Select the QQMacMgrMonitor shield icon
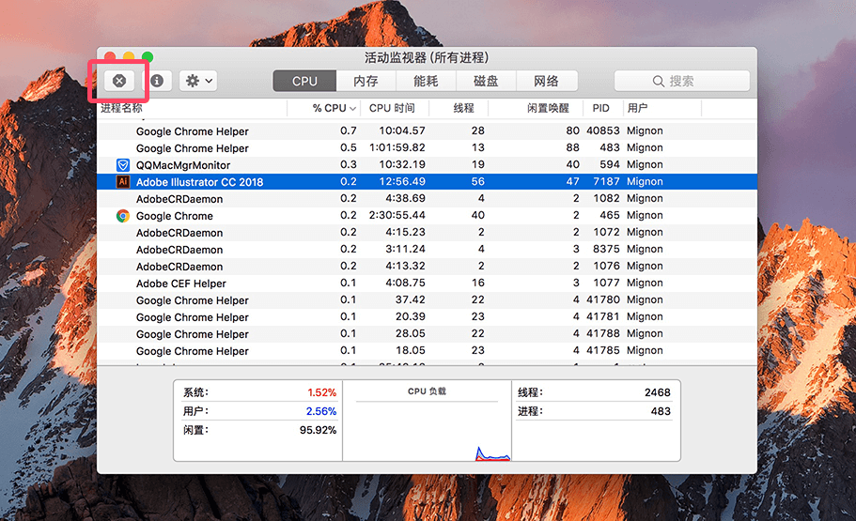 (x=123, y=165)
